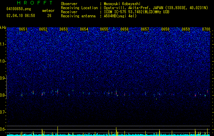Viewport: 214px width, 136px height.
Task: Click the 0659 time marker
Action: pyautogui.click(x=186, y=29)
